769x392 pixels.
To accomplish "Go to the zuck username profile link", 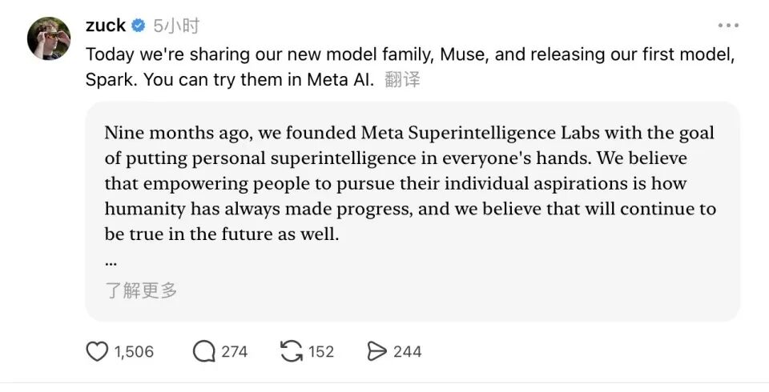I will pyautogui.click(x=105, y=26).
